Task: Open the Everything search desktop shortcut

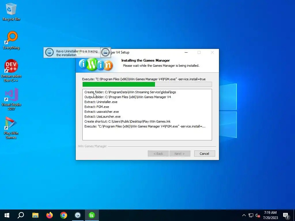Action: click(11, 40)
